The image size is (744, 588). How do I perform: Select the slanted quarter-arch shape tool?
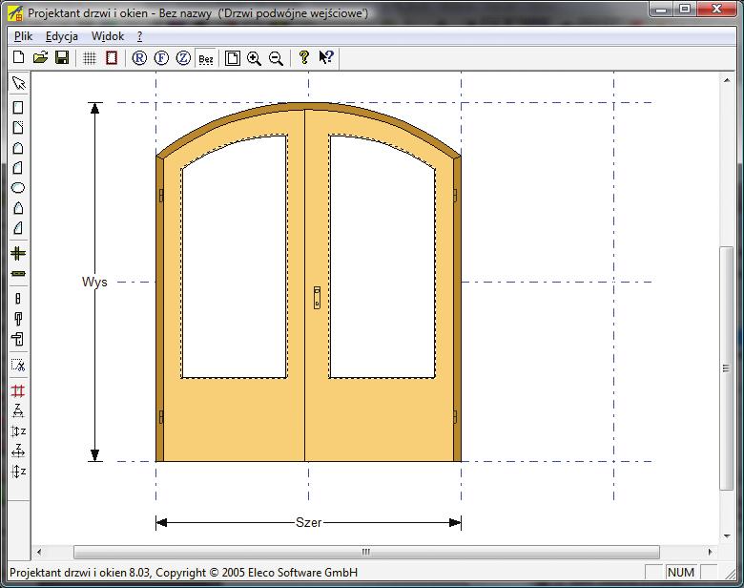tap(18, 227)
